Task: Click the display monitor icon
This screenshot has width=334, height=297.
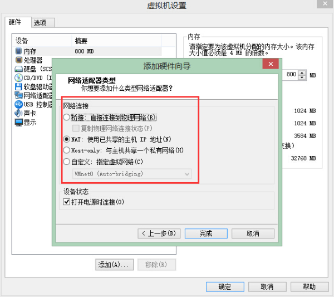Action: (18, 123)
